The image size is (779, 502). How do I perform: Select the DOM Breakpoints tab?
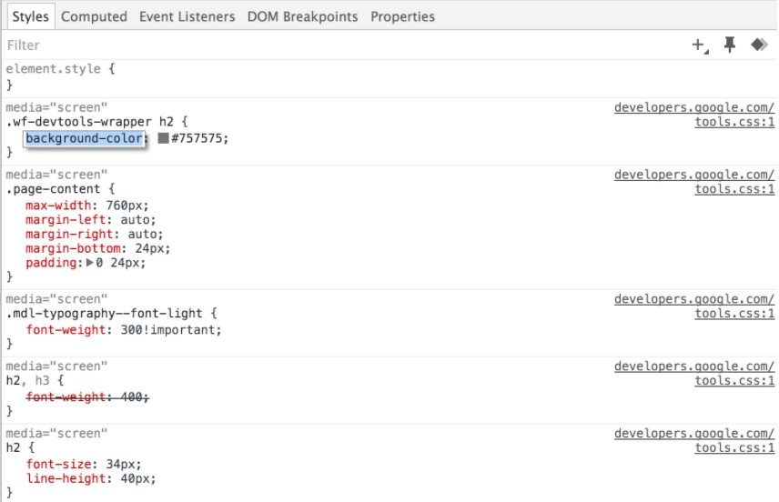click(x=302, y=16)
